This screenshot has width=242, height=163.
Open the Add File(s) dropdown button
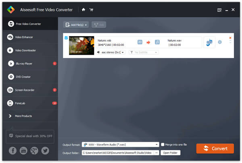pos(76,25)
